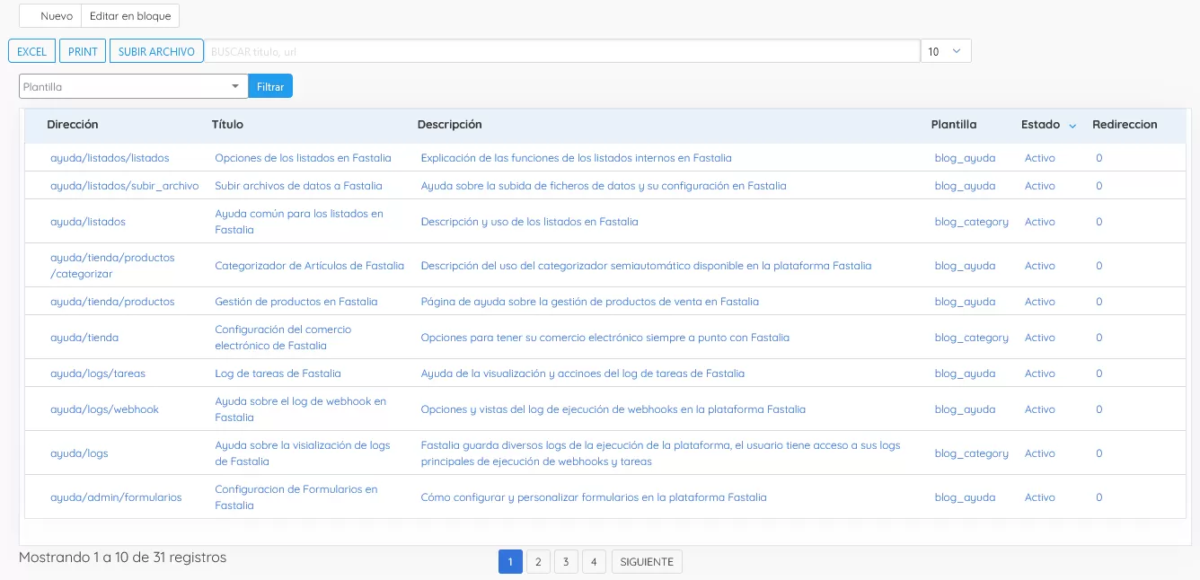This screenshot has height=580, width=1200.
Task: Click Activo in ayuda/logs/webhook row
Action: pos(1040,409)
